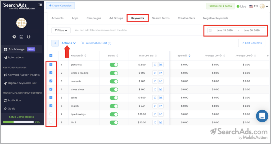
Task: Edit bid for bouquets keyword
Action: (155, 81)
